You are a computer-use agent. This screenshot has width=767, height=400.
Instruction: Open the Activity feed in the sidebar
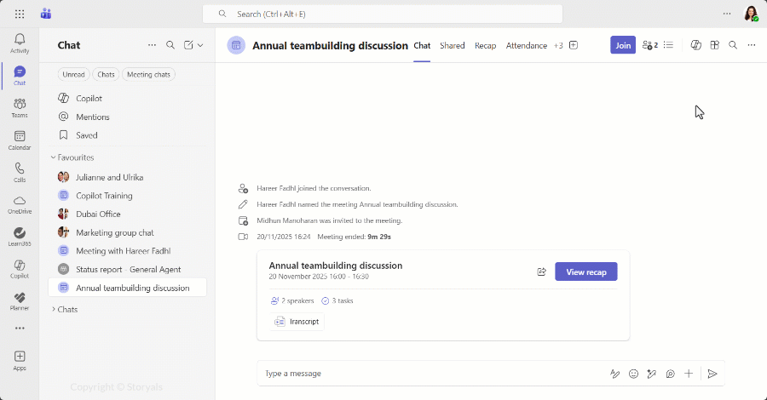(20, 43)
